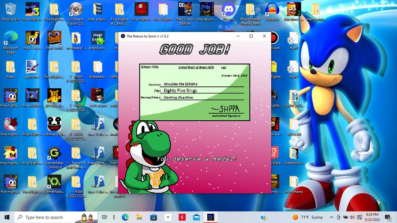Open the Five Nights at Candy's 2 folder
The image size is (397, 223).
pyautogui.click(x=120, y=14)
